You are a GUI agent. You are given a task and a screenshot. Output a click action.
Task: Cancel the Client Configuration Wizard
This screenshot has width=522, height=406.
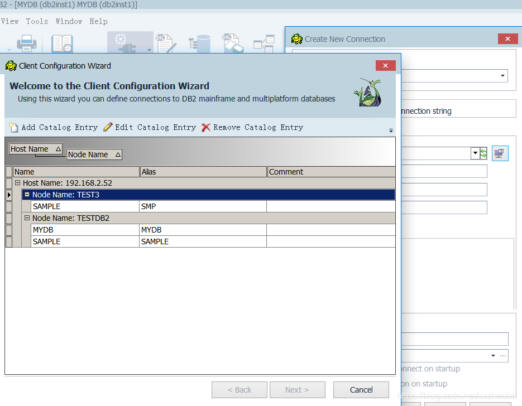pyautogui.click(x=361, y=390)
